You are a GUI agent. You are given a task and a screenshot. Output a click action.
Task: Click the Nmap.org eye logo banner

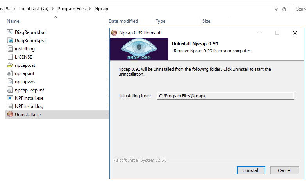(139, 49)
